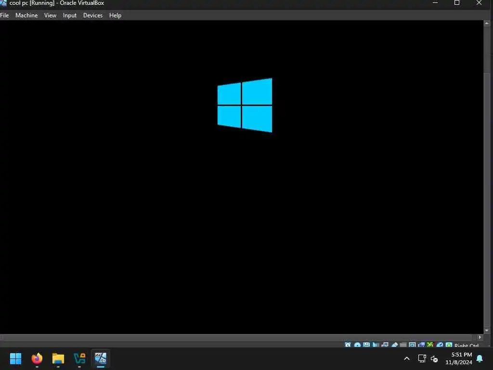
Task: Open the Input menu
Action: point(69,15)
